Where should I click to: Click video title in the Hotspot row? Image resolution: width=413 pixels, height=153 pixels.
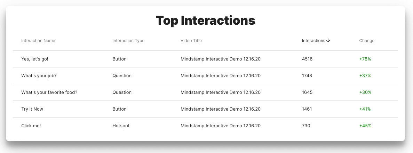[221, 126]
